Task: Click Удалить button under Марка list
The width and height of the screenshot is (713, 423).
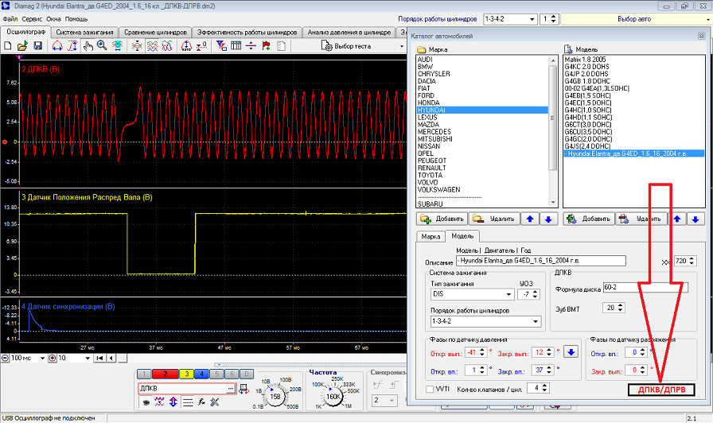Action: [x=494, y=219]
